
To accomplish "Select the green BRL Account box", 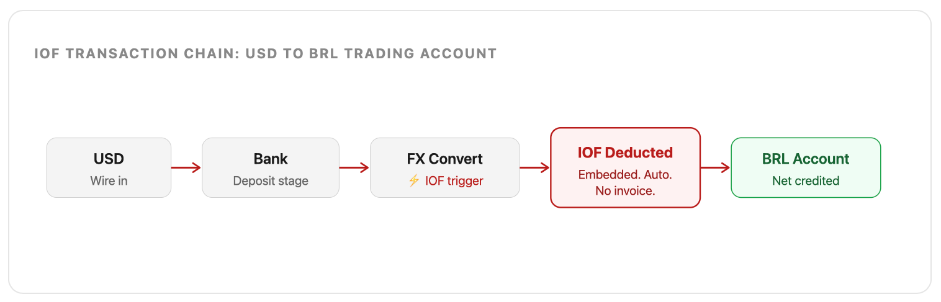I will [x=806, y=167].
